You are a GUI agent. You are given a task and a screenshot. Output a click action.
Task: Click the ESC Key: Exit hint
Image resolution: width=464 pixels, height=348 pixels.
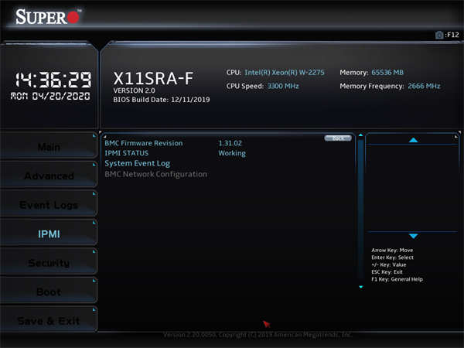point(387,272)
